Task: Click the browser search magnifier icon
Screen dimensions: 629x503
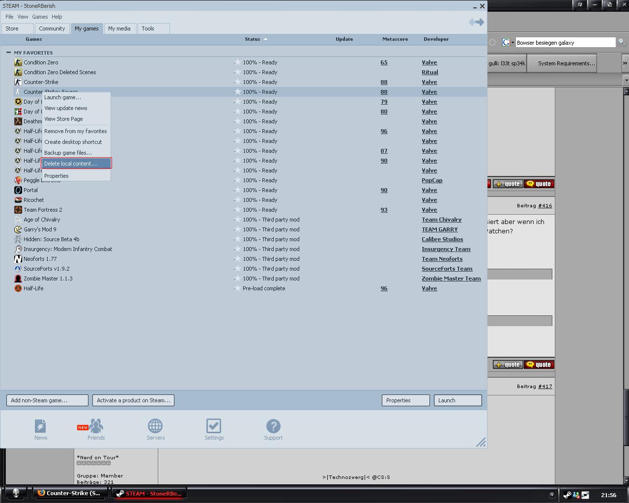Action: (x=622, y=42)
